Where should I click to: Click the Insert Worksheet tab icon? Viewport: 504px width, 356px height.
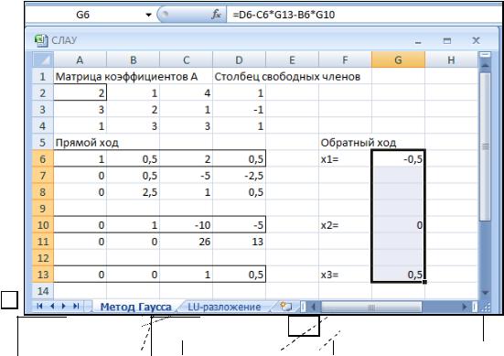pos(285,307)
